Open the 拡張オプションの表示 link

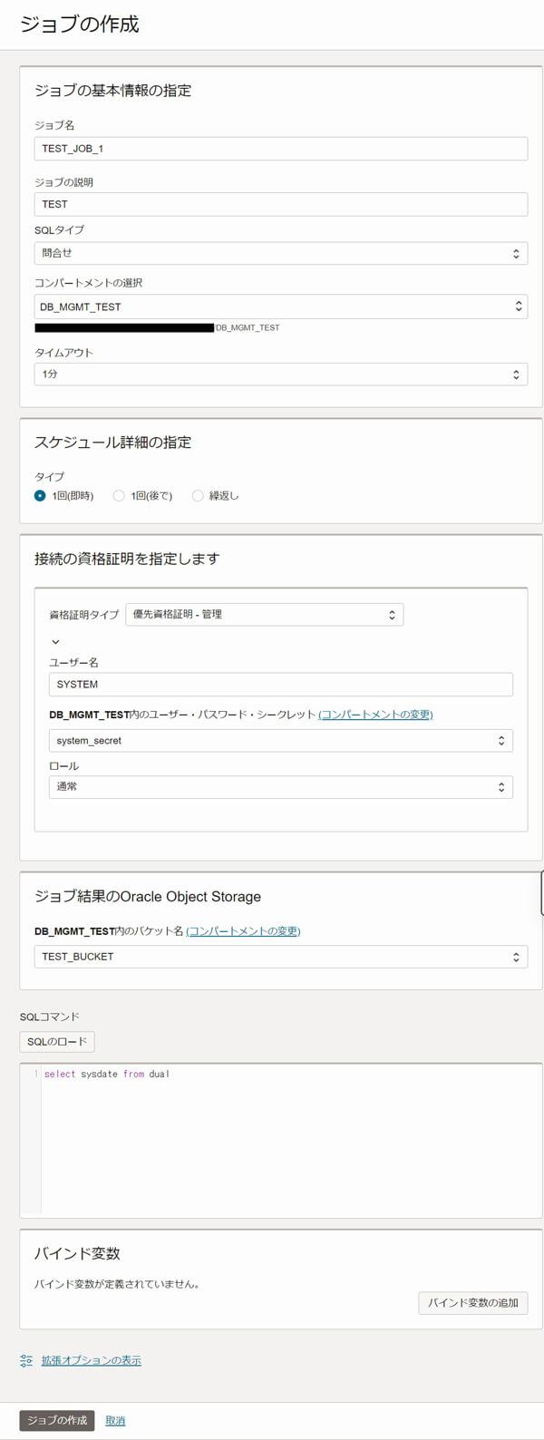coord(92,1360)
